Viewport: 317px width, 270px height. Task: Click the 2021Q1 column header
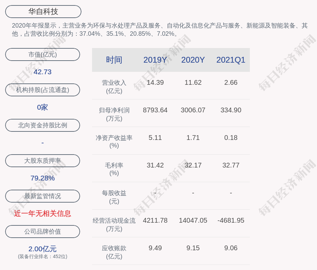coord(231,60)
